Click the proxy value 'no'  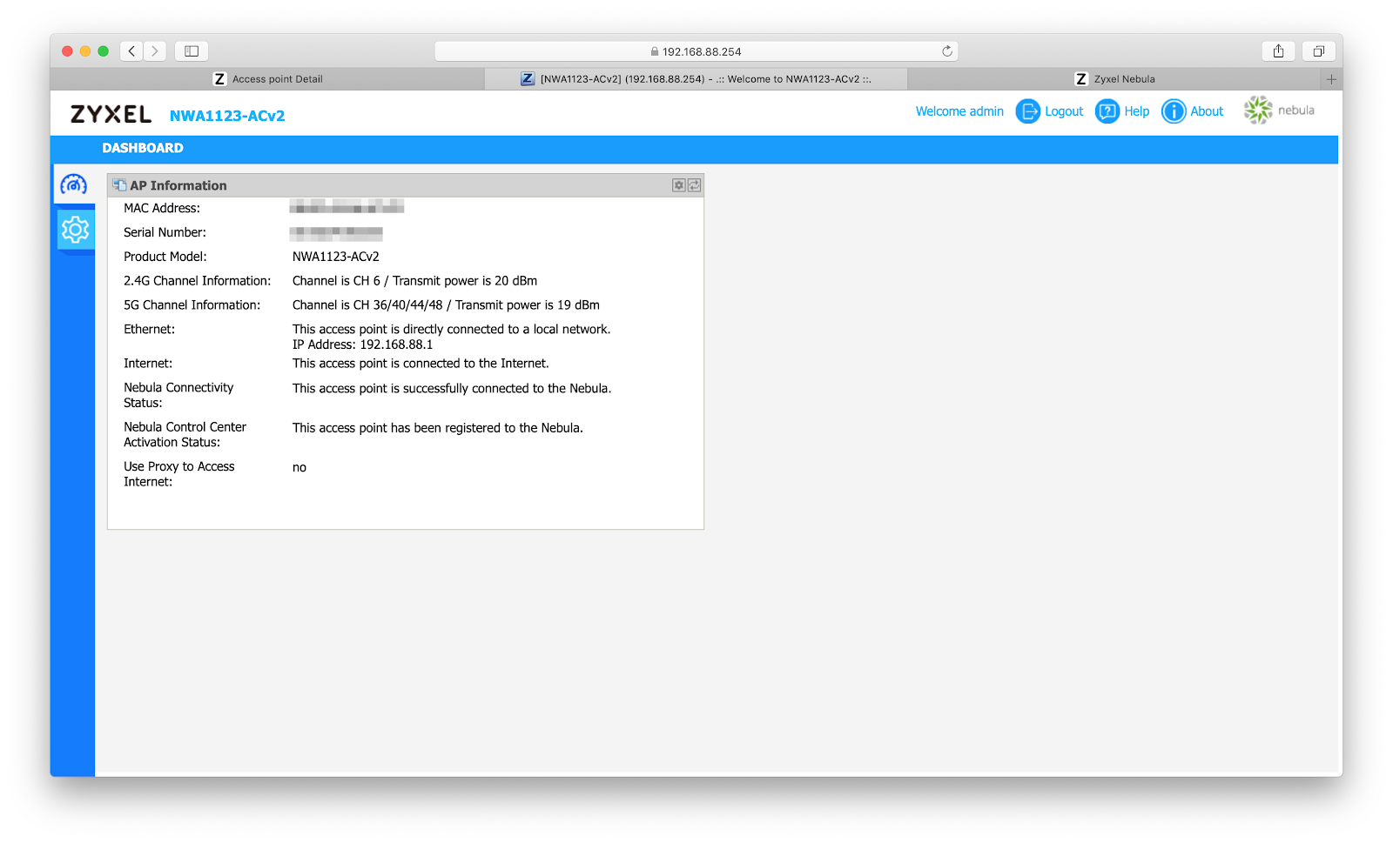coord(299,468)
